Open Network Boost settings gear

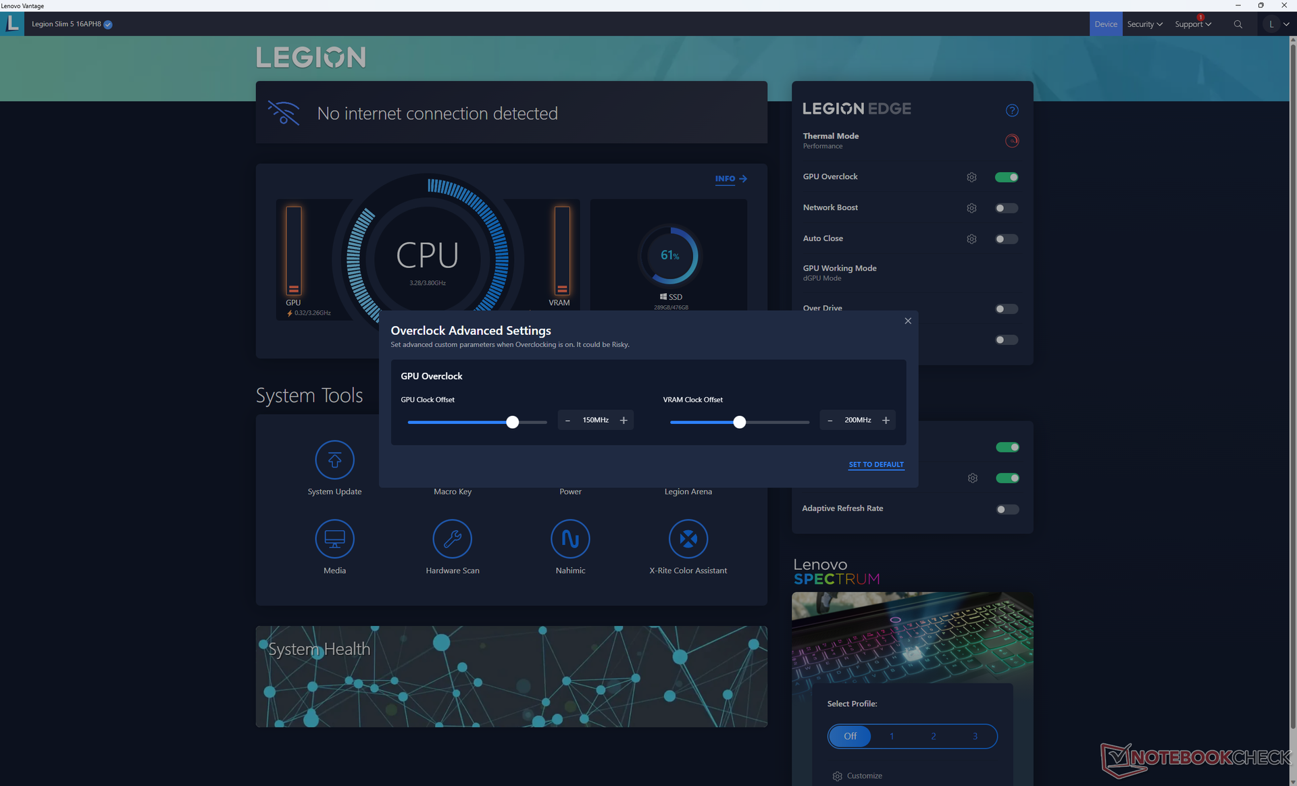[971, 208]
